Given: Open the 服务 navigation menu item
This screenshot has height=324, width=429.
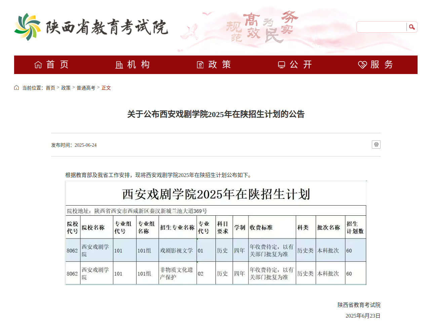Looking at the screenshot, I should click(x=376, y=65).
